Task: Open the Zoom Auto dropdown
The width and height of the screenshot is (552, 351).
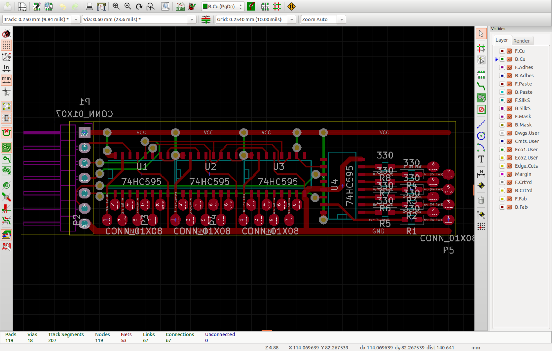Action: tap(342, 20)
